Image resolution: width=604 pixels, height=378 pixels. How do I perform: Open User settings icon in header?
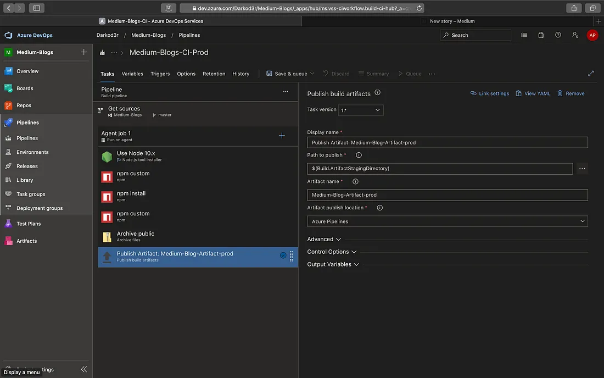(x=575, y=35)
